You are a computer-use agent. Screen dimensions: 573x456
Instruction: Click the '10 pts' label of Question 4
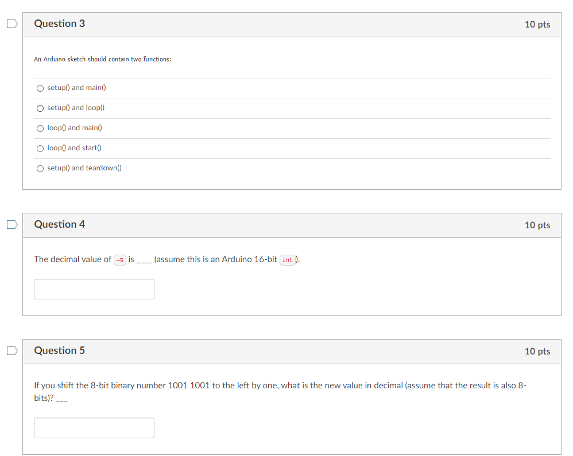click(x=537, y=225)
